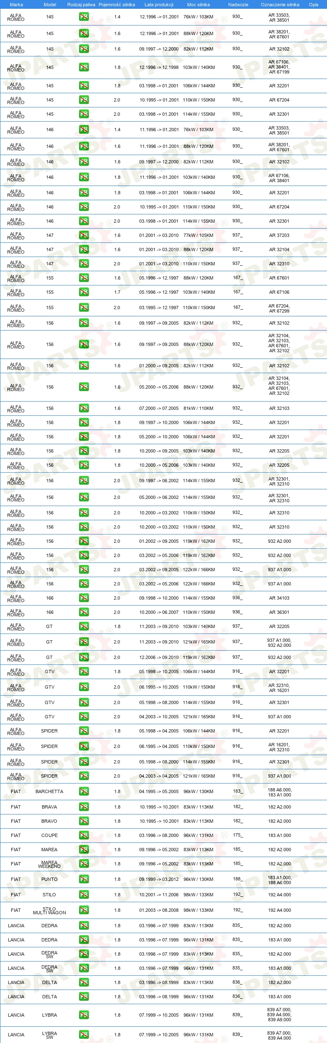Select production years 04.1995 -> 05.2005

(x=159, y=792)
